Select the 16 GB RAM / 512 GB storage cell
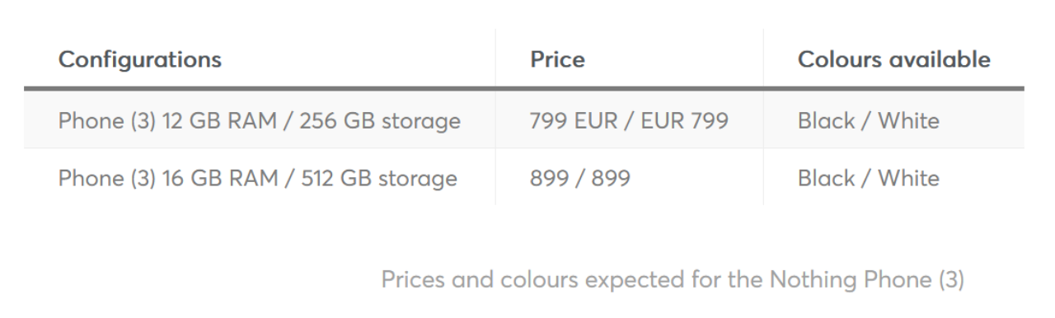This screenshot has width=1055, height=318. click(260, 177)
